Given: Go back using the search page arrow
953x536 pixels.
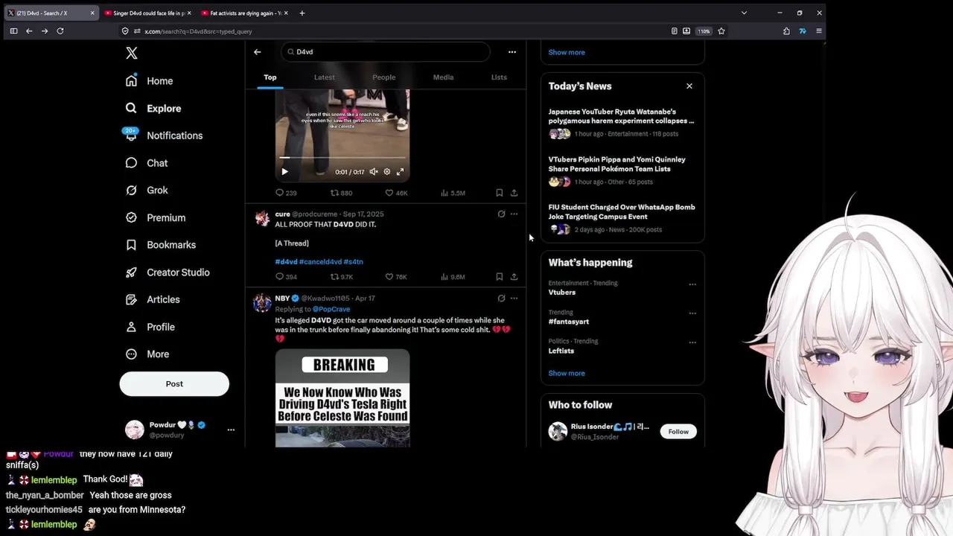Looking at the screenshot, I should [257, 52].
